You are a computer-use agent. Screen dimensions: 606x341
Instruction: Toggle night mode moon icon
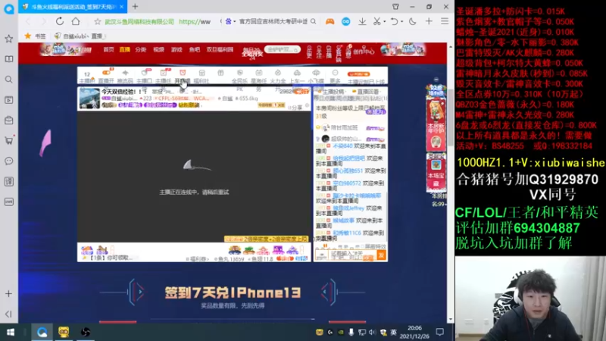[412, 22]
